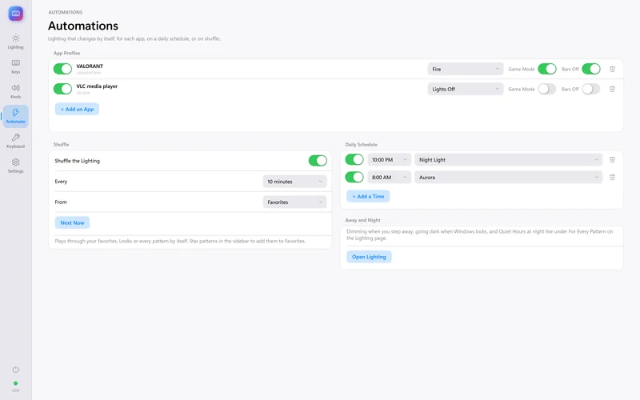Viewport: 640px width, 400px height.
Task: Enable Game Mode for VLC media player
Action: point(547,89)
